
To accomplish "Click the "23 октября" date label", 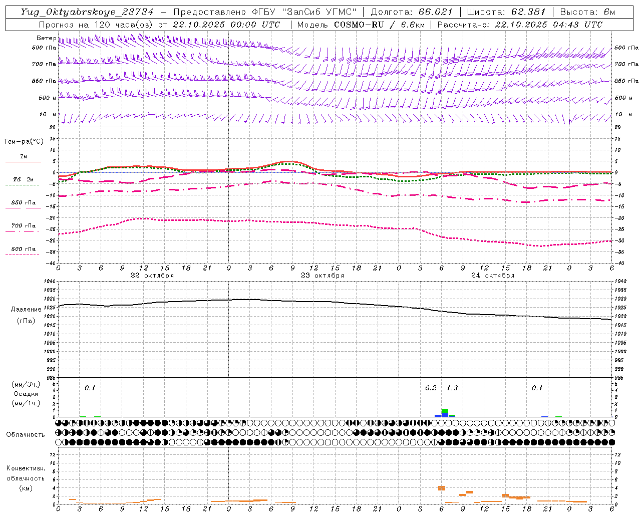I will point(323,276).
